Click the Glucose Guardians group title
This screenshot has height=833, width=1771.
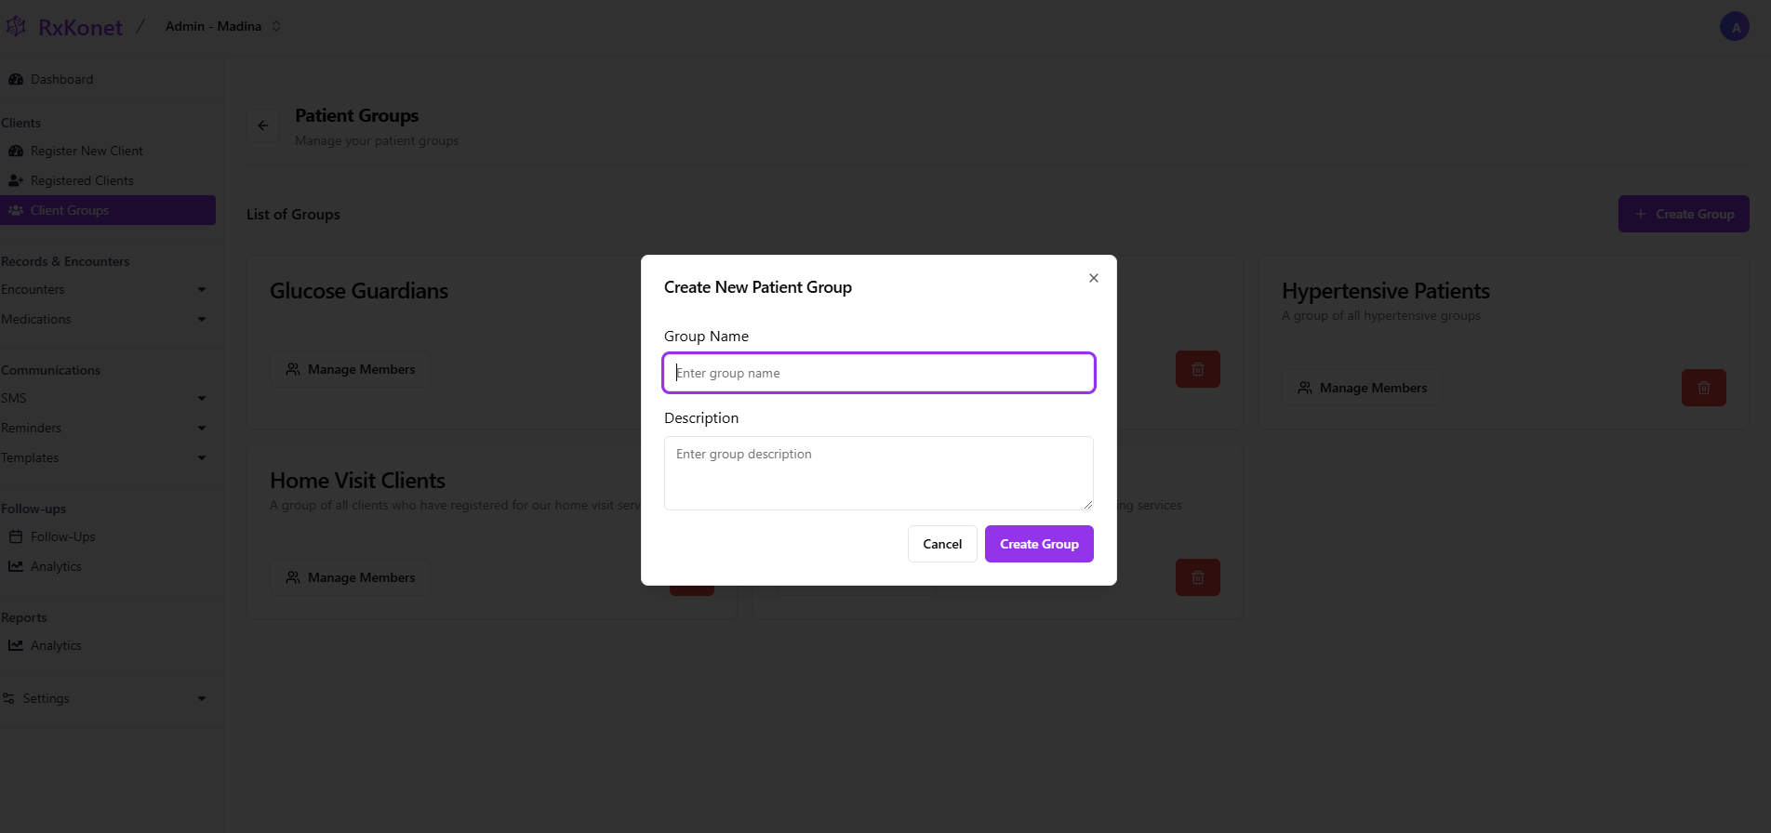pos(359,291)
